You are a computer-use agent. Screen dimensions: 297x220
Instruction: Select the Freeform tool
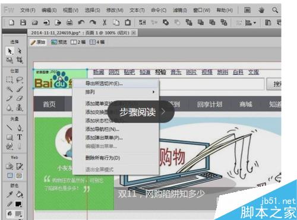tap(10, 146)
